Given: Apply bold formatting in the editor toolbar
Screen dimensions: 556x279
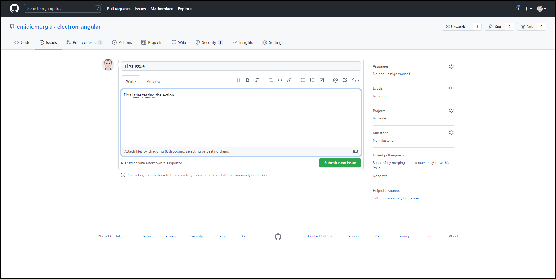Looking at the screenshot, I should (x=248, y=80).
